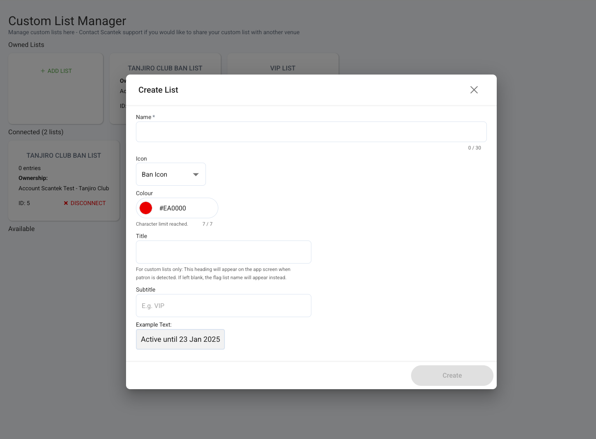Click the red X disconnect icon
596x439 pixels.
(x=65, y=203)
